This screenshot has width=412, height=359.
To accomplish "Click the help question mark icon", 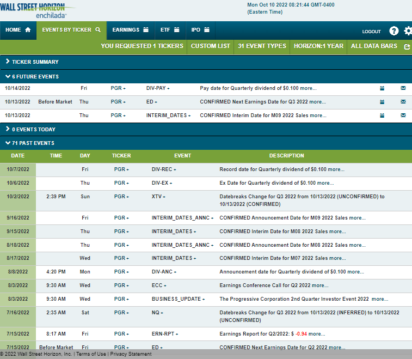I will tap(394, 31).
